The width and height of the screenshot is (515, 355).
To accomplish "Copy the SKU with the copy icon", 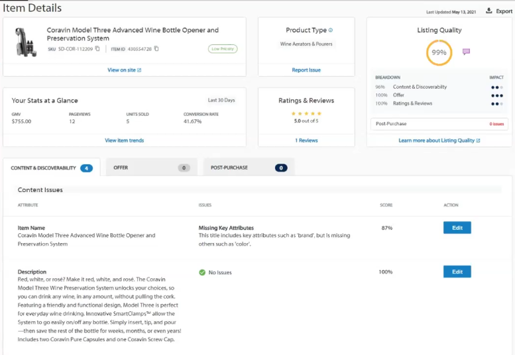I will [x=97, y=48].
